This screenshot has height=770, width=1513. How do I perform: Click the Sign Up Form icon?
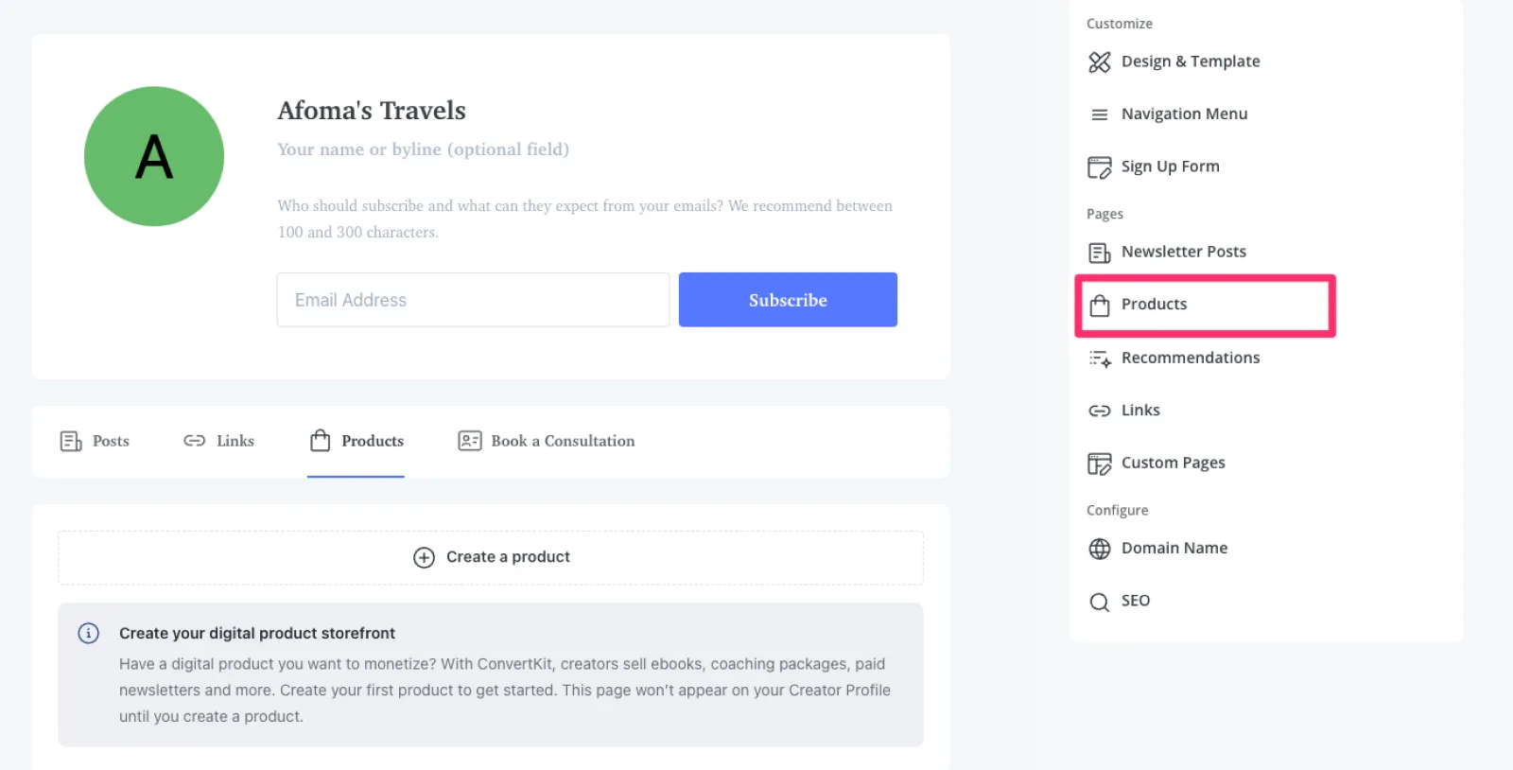tap(1099, 167)
